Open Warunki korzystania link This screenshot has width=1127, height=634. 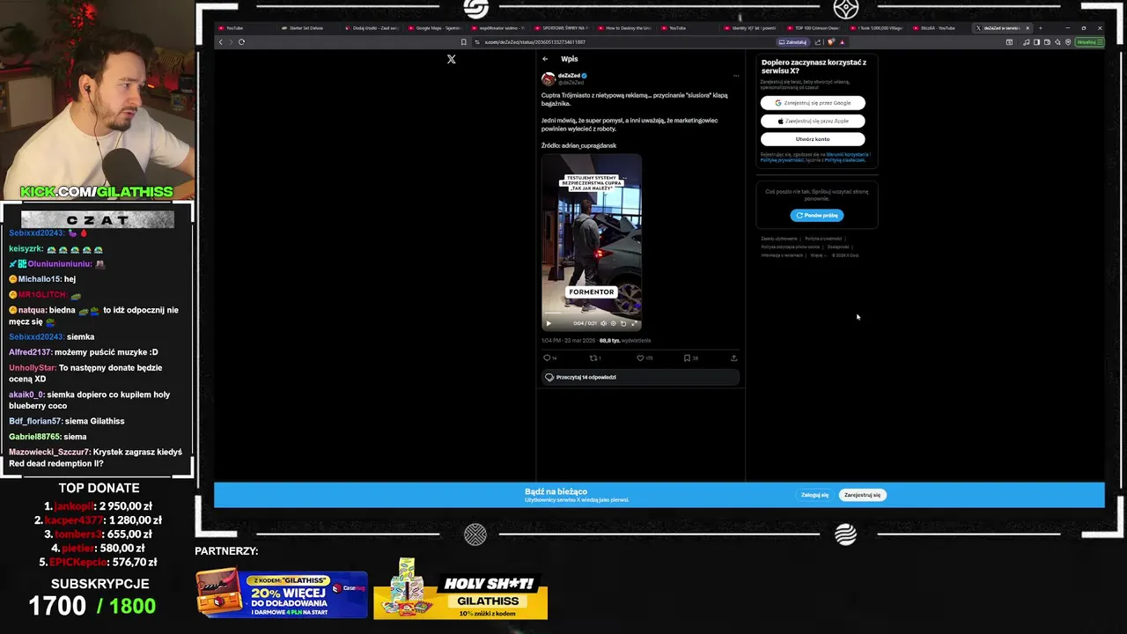point(847,154)
